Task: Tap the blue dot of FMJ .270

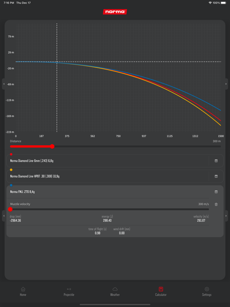Action: point(11,185)
